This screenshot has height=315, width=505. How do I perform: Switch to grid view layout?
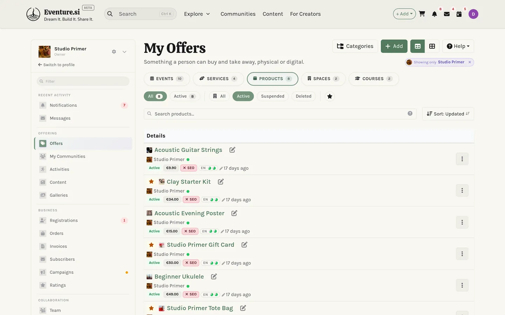tap(432, 46)
